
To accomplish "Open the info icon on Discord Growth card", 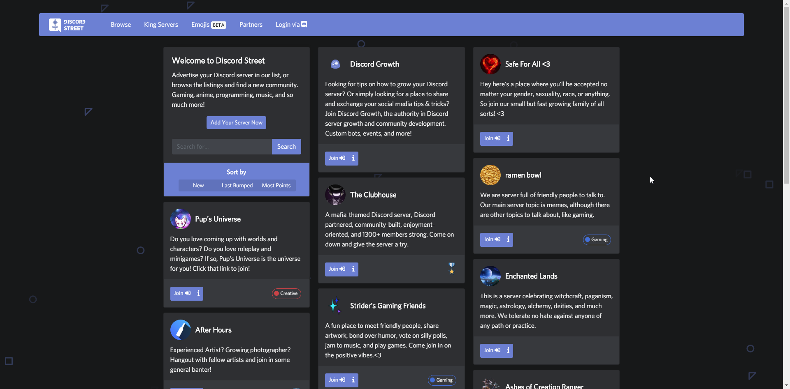I will [x=353, y=158].
